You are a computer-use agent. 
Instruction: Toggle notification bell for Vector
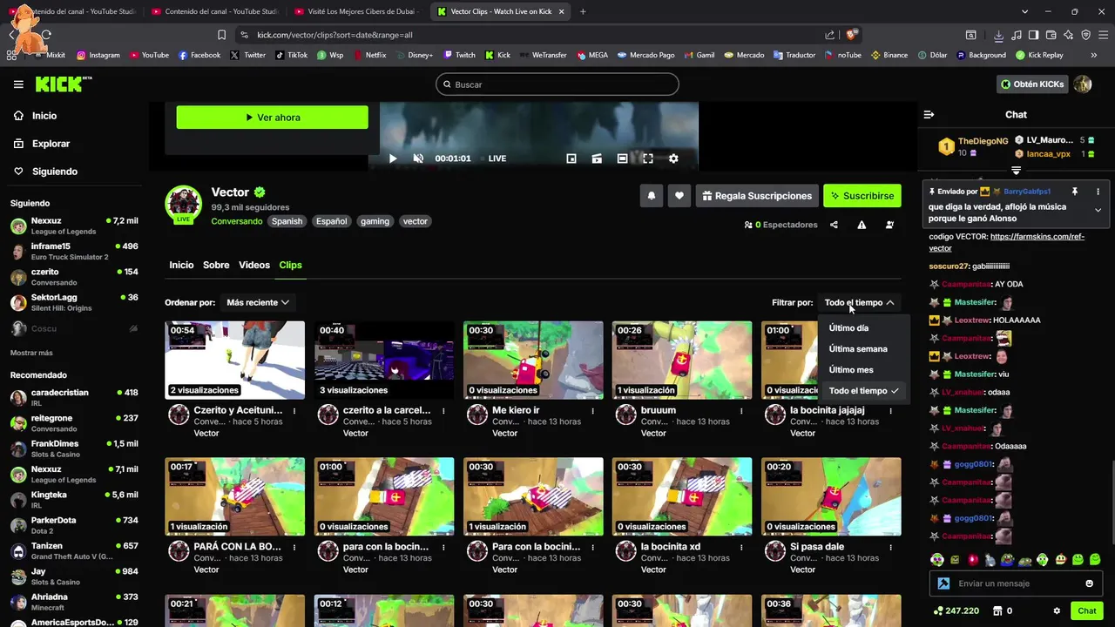[651, 196]
